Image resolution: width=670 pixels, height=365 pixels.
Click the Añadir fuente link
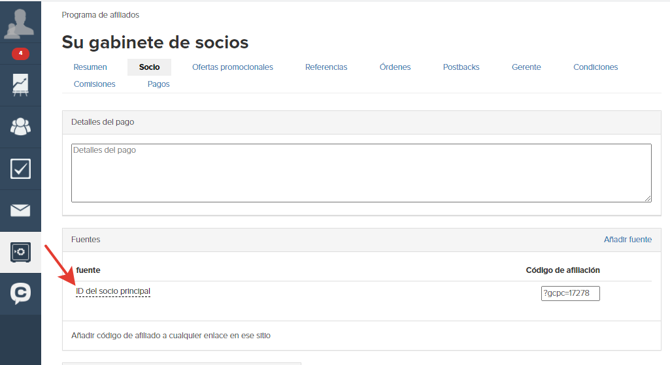(628, 240)
